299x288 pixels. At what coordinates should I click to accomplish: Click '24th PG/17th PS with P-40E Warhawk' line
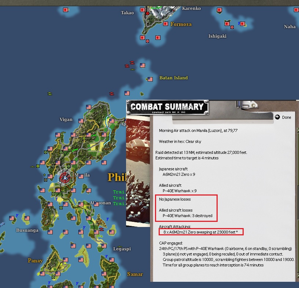(225, 249)
